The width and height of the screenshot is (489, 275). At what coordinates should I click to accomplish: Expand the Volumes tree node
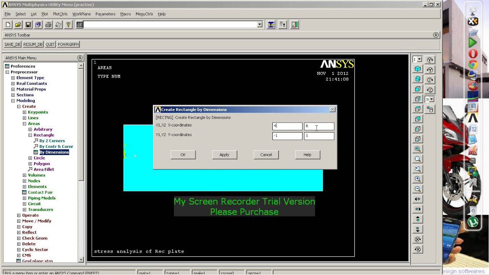(x=24, y=175)
